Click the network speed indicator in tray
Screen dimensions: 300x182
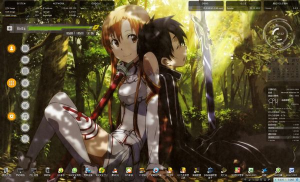click(287, 180)
